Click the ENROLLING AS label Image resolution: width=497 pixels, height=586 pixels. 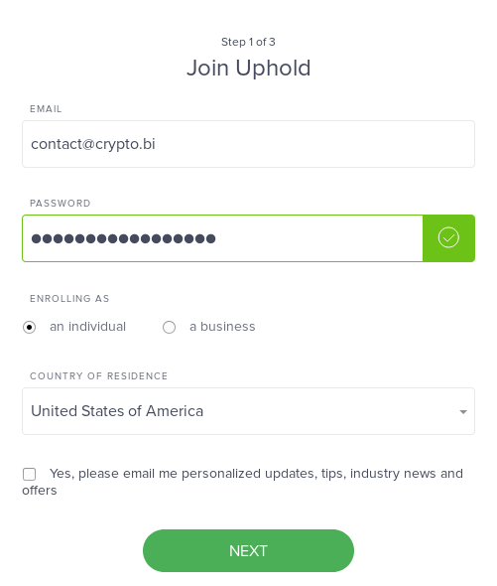tap(69, 299)
